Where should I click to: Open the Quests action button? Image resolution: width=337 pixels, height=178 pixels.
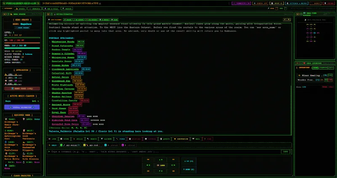pyautogui.click(x=165, y=139)
